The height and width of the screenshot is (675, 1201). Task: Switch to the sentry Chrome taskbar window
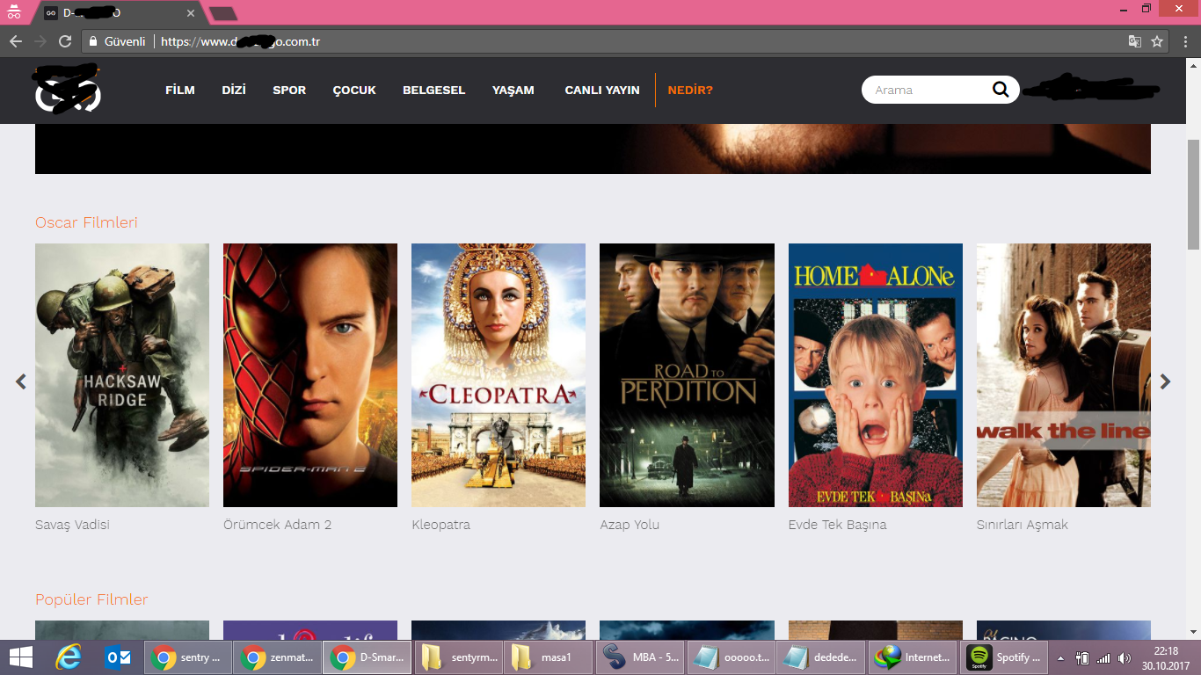pyautogui.click(x=187, y=657)
